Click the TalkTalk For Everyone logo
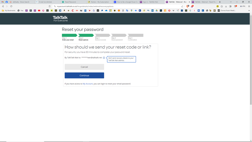 click(x=60, y=19)
